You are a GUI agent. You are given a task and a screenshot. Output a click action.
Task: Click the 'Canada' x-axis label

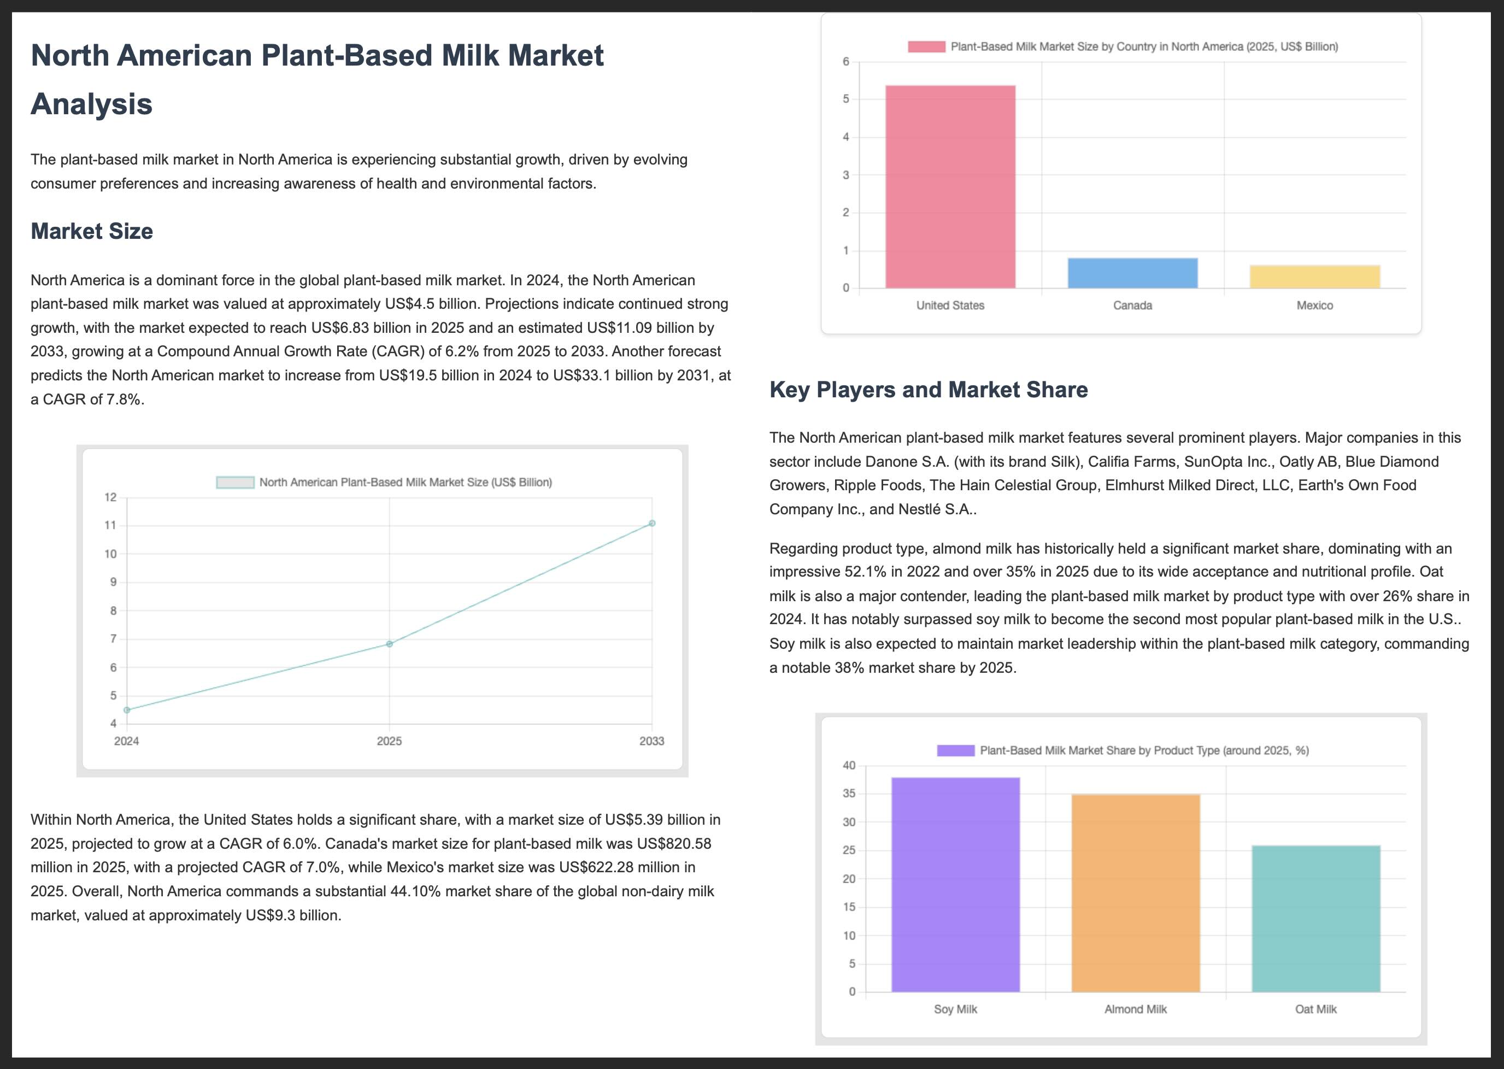tap(1132, 306)
